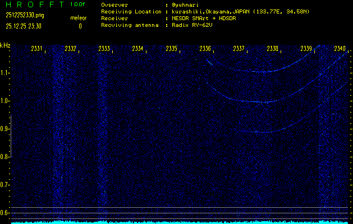This screenshot has width=353, height=224.
Task: Click the 2340 time marker
Action: point(340,49)
